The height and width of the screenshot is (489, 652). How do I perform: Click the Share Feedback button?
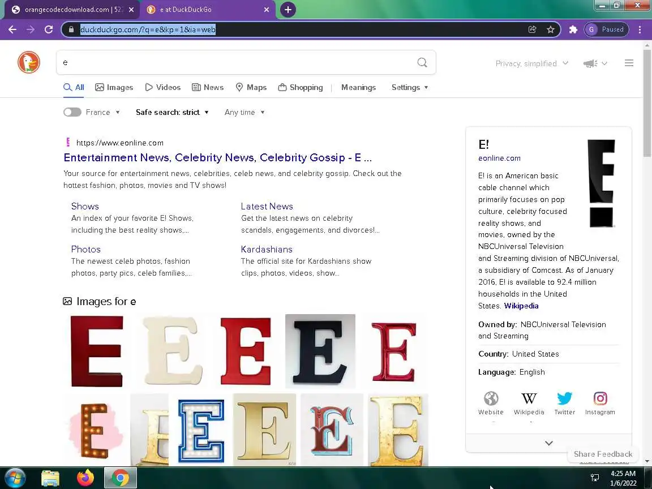(603, 454)
